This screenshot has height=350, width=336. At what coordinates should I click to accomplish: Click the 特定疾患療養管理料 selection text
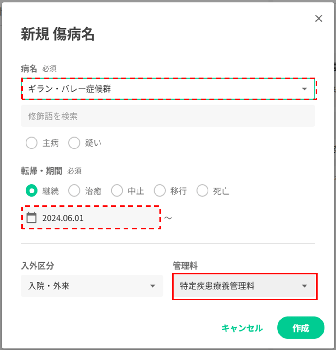(217, 286)
